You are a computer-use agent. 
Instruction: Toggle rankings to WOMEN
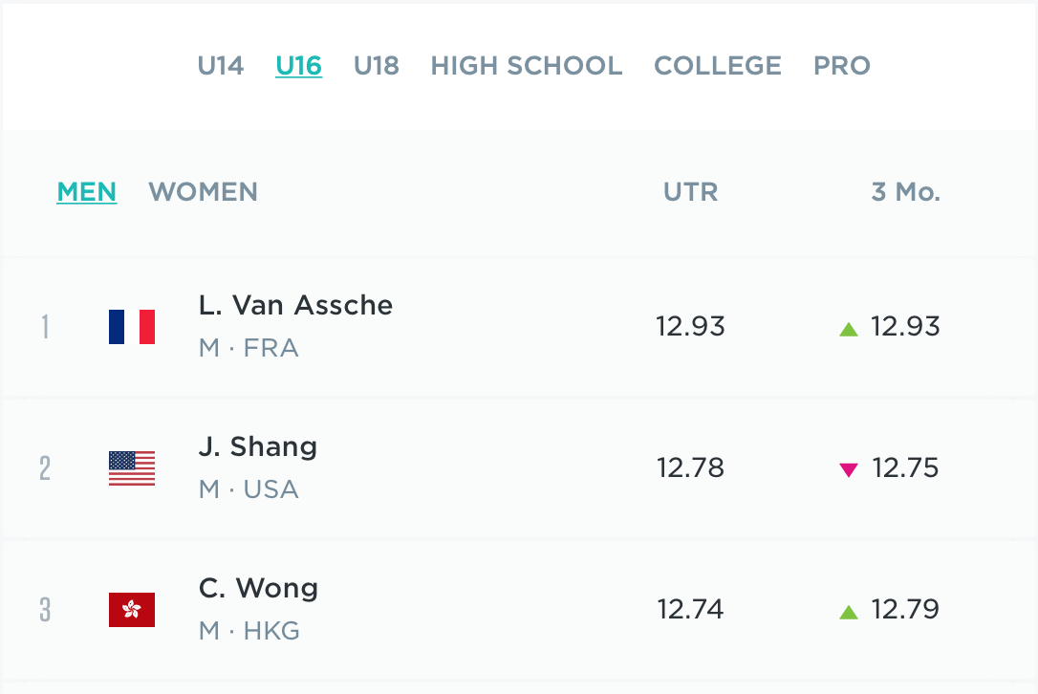(x=204, y=191)
